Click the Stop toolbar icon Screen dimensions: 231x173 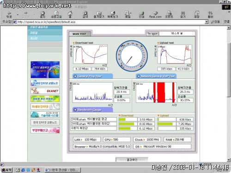coord(43,14)
